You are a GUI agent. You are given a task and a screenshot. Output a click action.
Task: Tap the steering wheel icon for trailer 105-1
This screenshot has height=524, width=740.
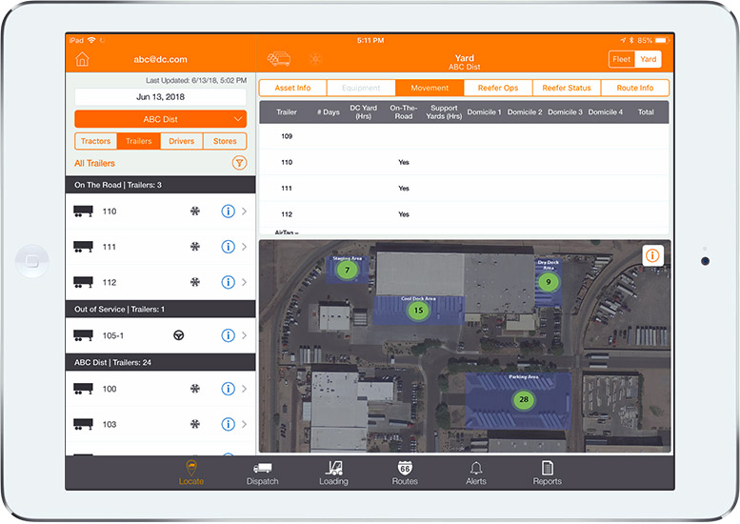[179, 335]
